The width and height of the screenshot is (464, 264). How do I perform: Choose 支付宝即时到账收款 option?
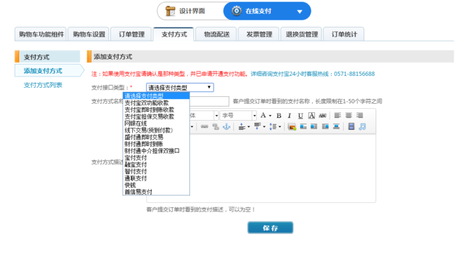point(156,110)
